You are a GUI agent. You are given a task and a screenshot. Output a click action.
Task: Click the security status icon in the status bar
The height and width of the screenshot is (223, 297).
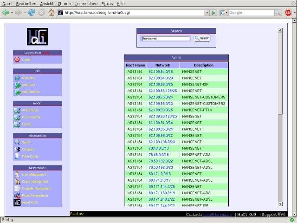[x=292, y=220]
